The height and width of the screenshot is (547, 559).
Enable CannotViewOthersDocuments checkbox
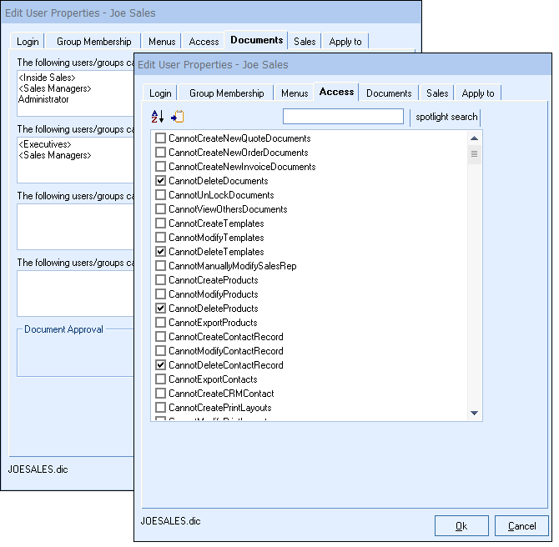pyautogui.click(x=161, y=209)
